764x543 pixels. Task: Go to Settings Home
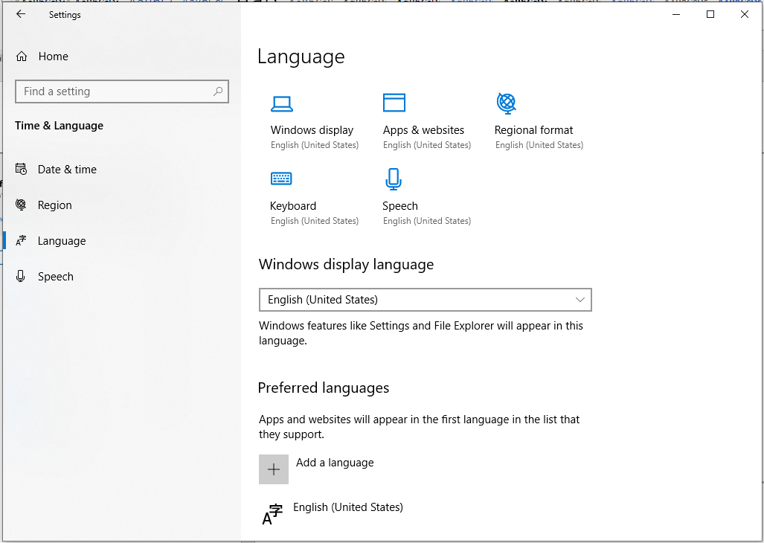coord(53,57)
